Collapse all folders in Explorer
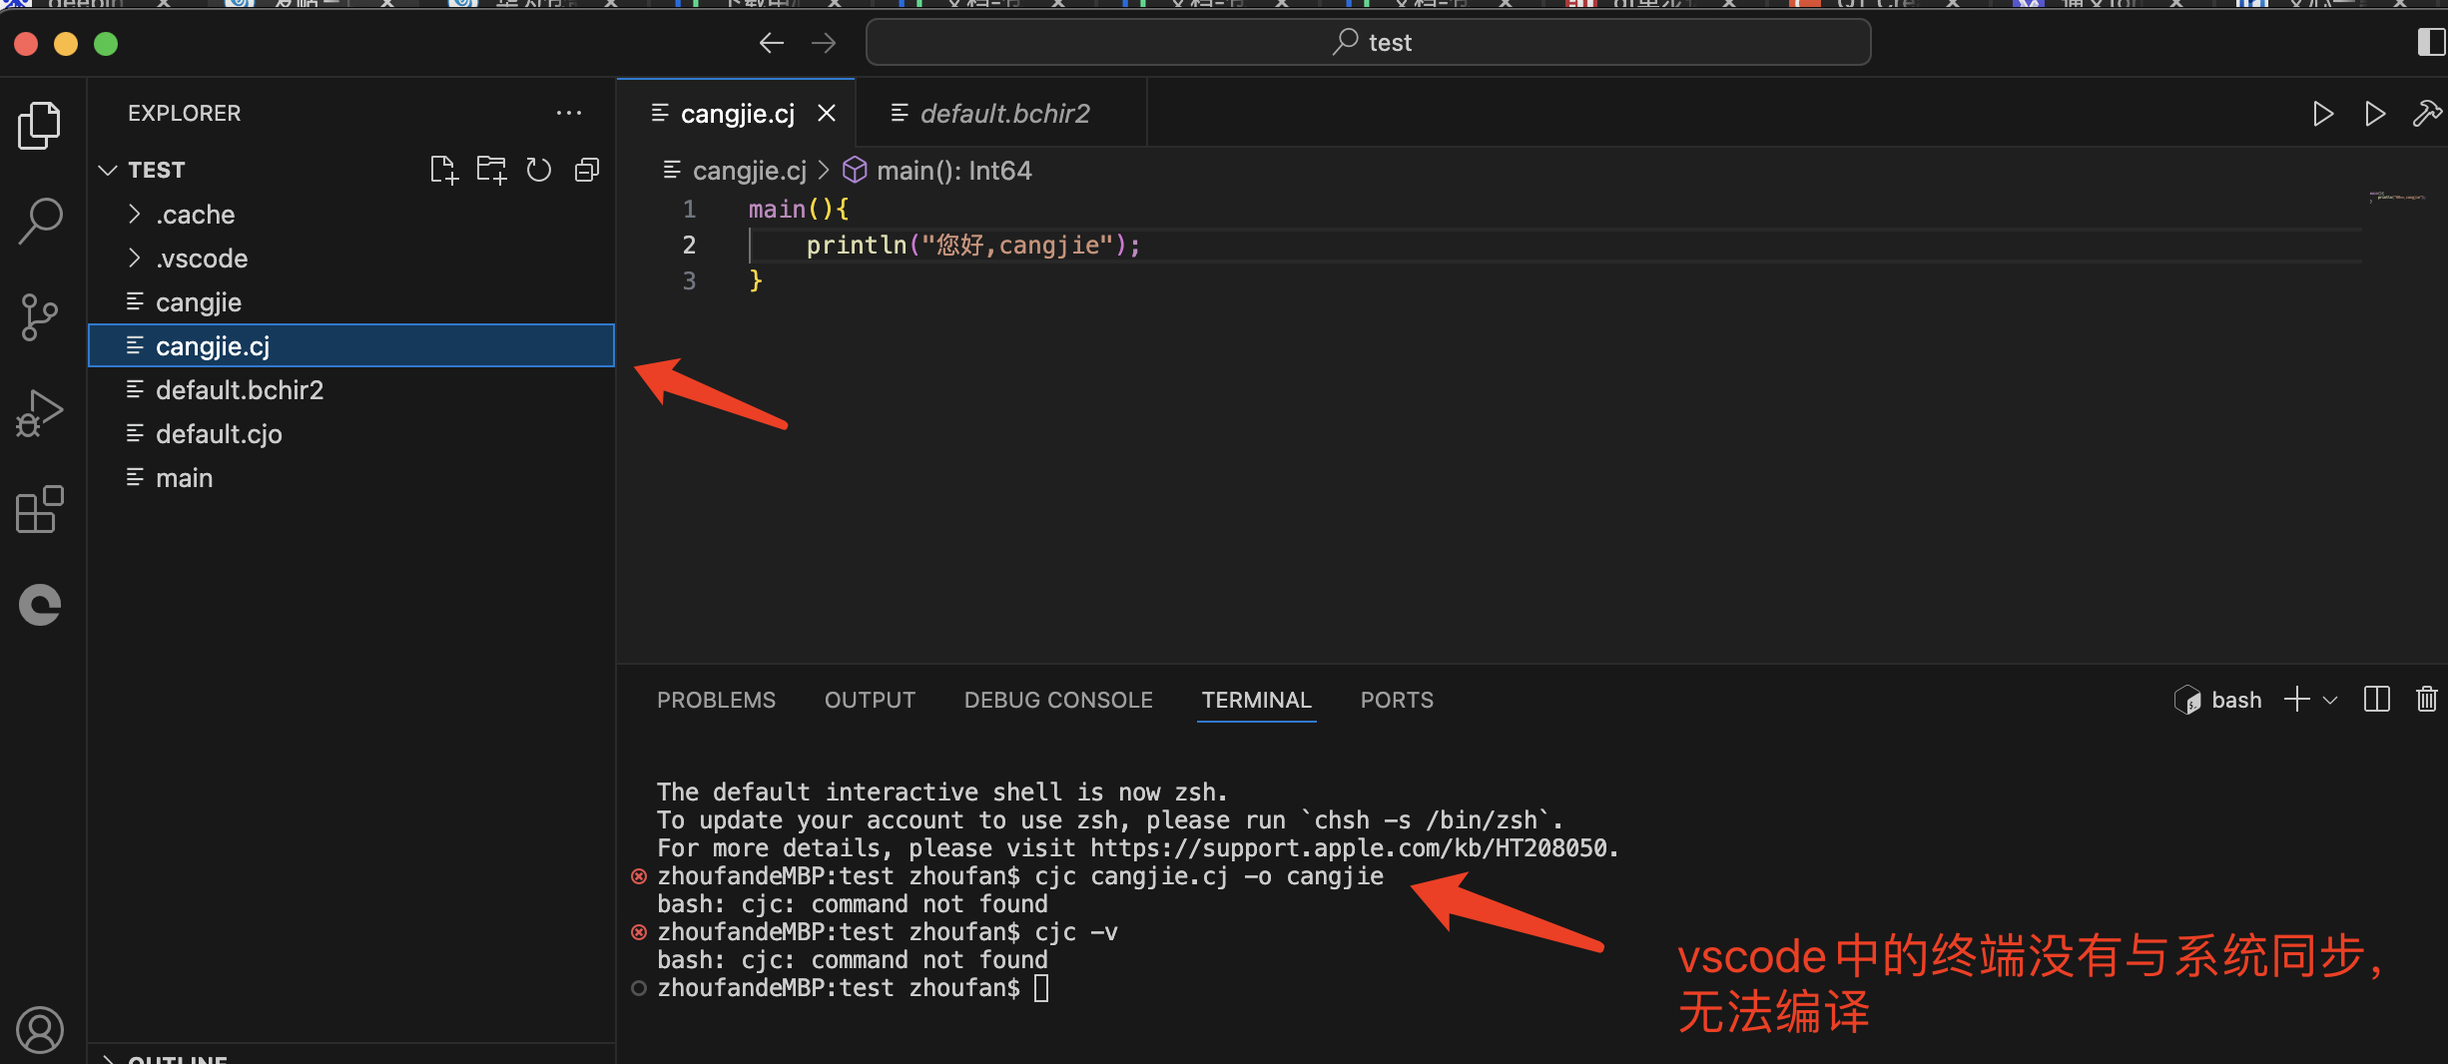Image resolution: width=2448 pixels, height=1064 pixels. pyautogui.click(x=587, y=170)
